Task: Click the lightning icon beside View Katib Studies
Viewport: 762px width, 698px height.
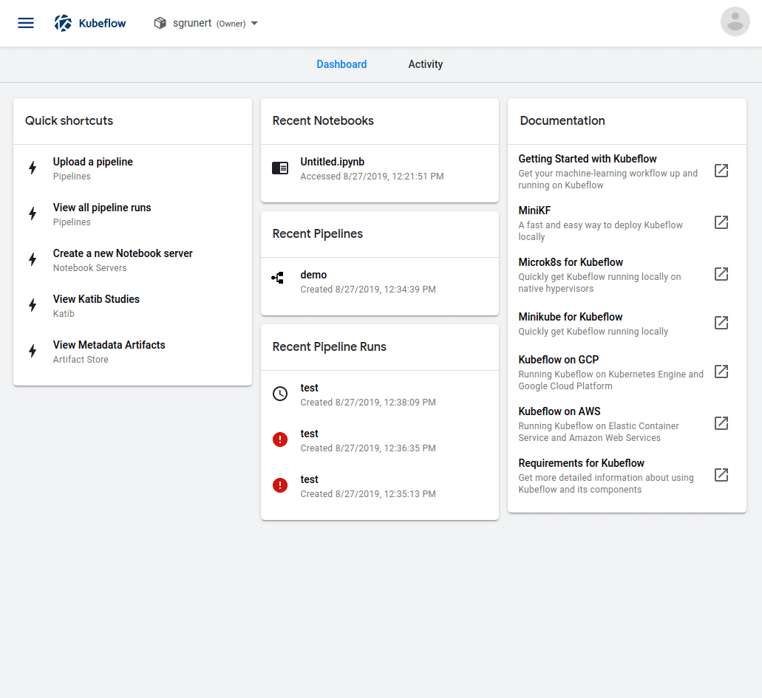Action: tap(33, 305)
